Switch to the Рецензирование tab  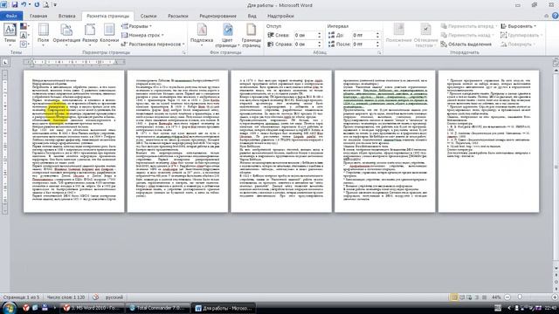pos(217,16)
